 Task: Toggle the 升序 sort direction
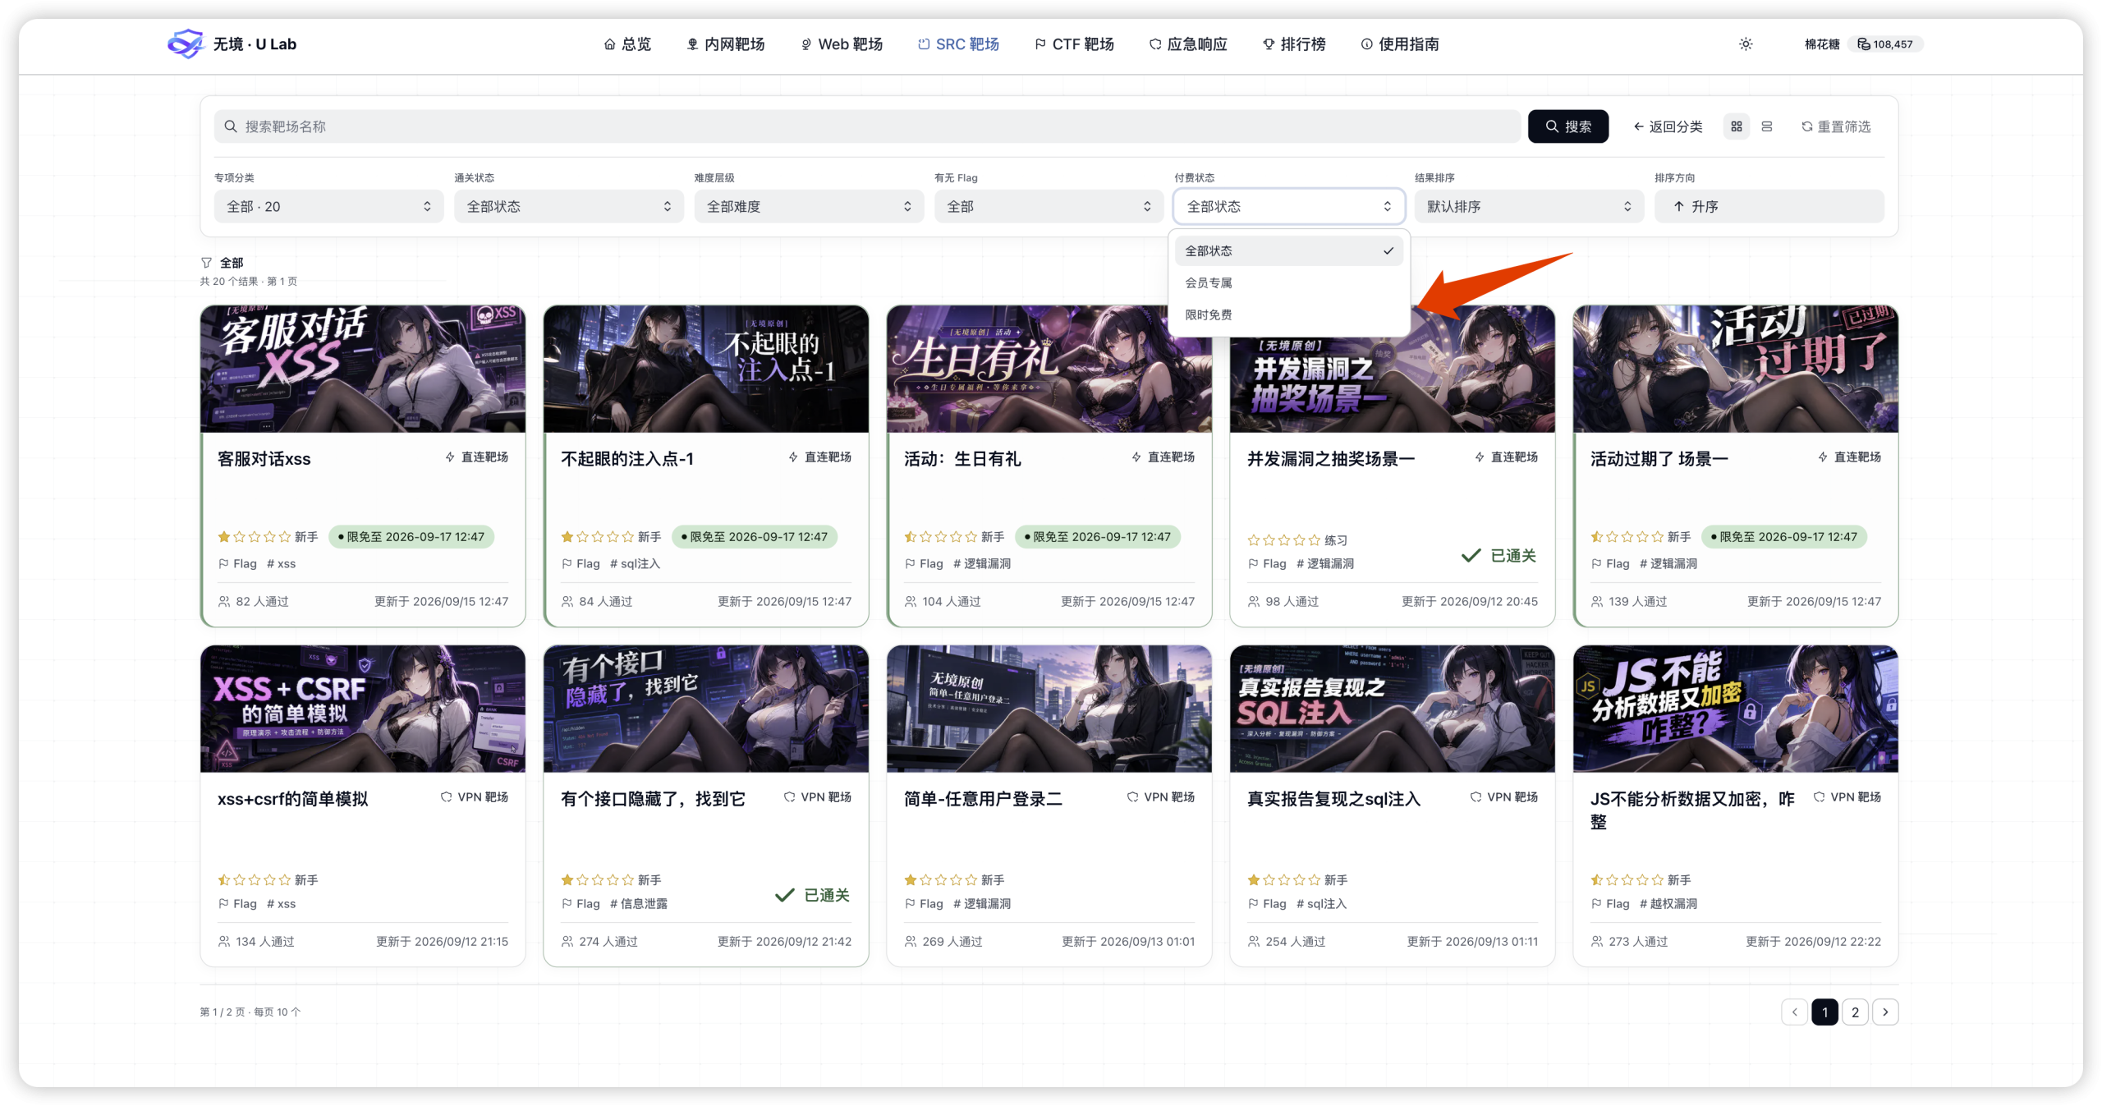[x=1769, y=207]
